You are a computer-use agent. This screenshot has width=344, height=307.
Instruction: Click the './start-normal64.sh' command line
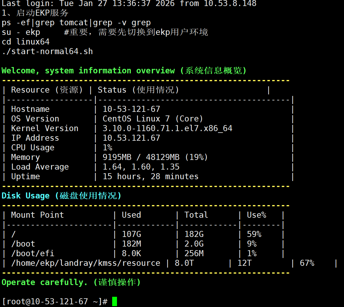47,51
